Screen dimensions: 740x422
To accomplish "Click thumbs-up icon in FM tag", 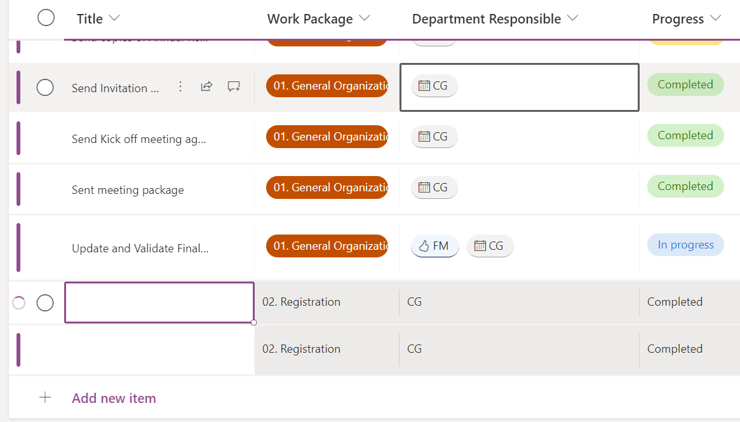I will point(424,246).
